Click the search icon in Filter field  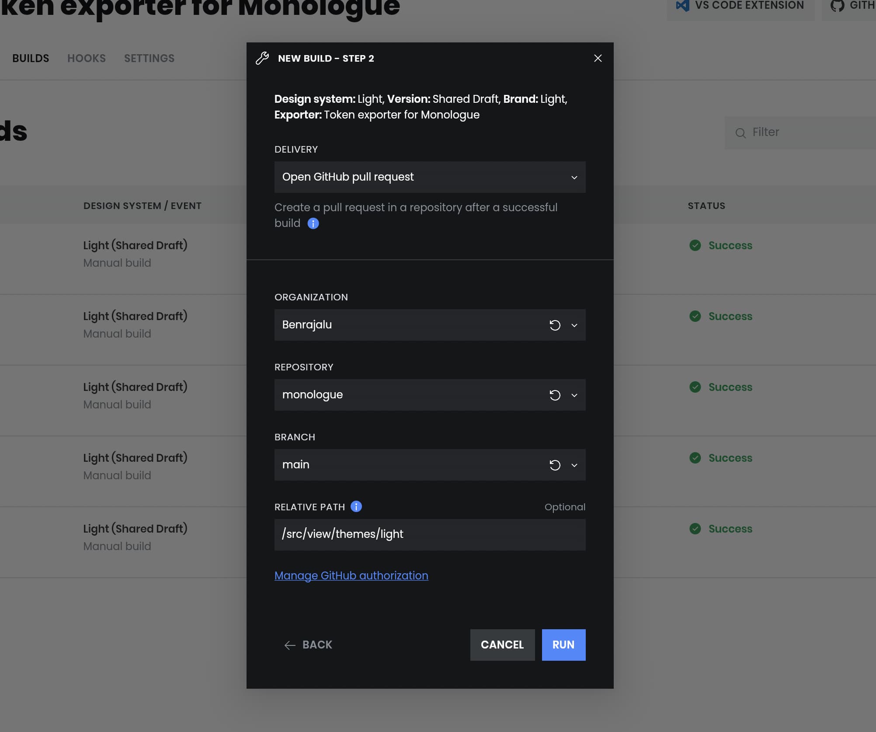pos(740,133)
